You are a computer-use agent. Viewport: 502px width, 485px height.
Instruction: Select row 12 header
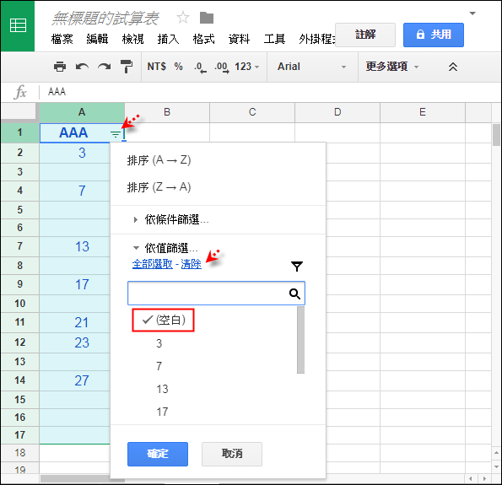pyautogui.click(x=20, y=342)
